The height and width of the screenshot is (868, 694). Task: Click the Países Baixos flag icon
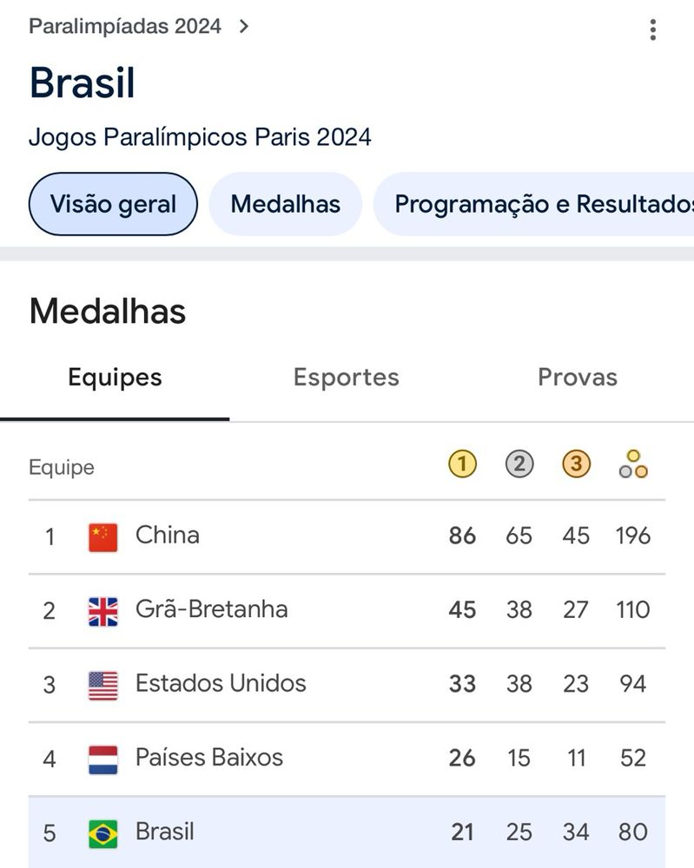pyautogui.click(x=102, y=759)
